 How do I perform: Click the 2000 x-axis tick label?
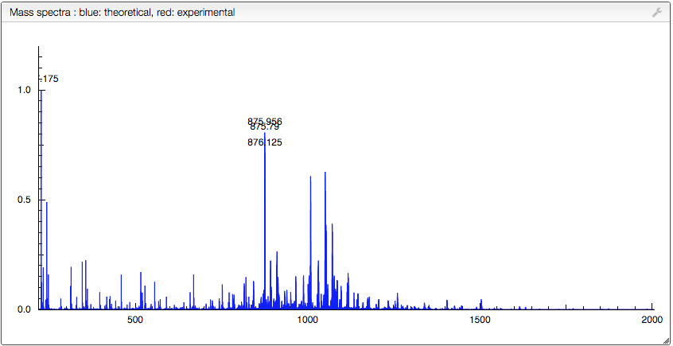tap(652, 320)
